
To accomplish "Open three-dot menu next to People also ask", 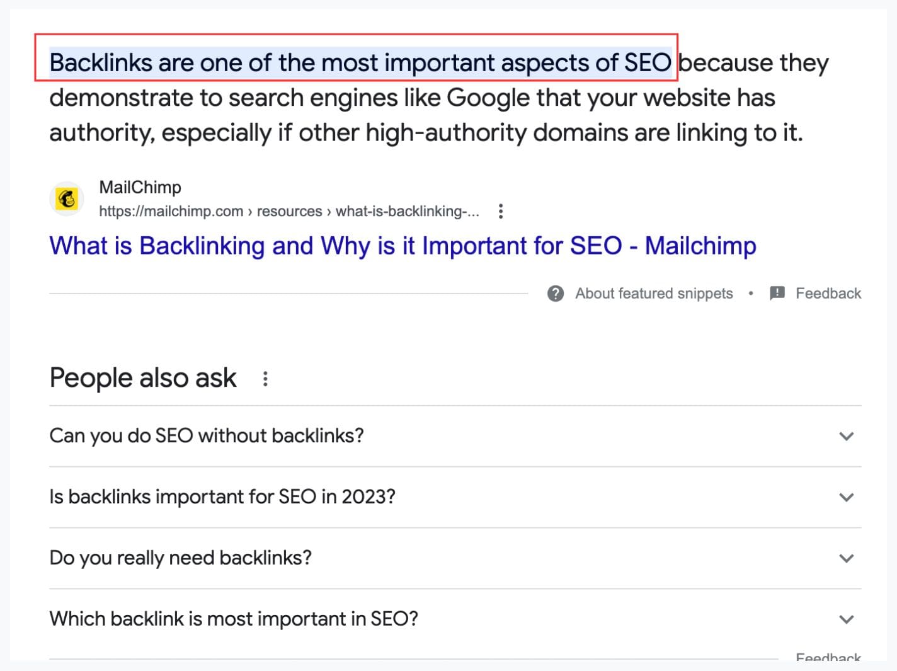I will click(x=265, y=379).
